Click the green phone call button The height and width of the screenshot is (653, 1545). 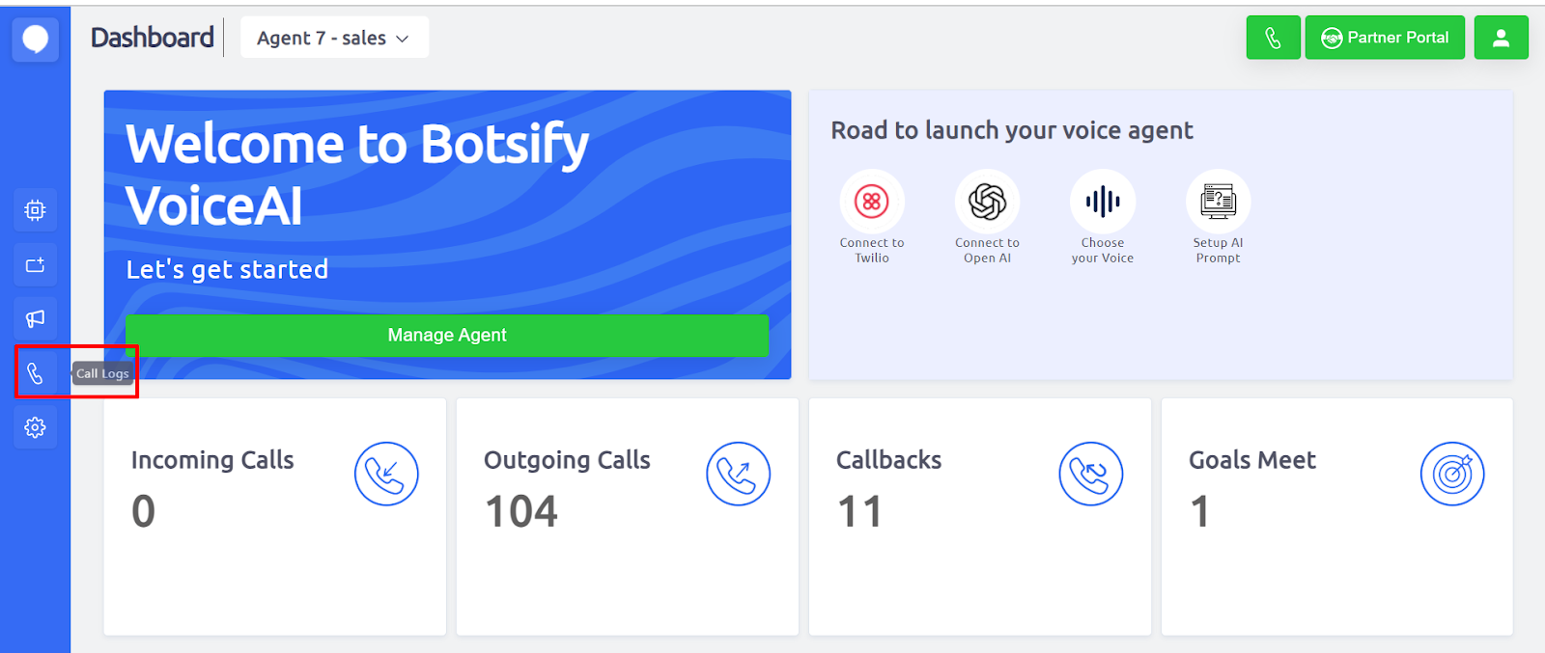1273,38
